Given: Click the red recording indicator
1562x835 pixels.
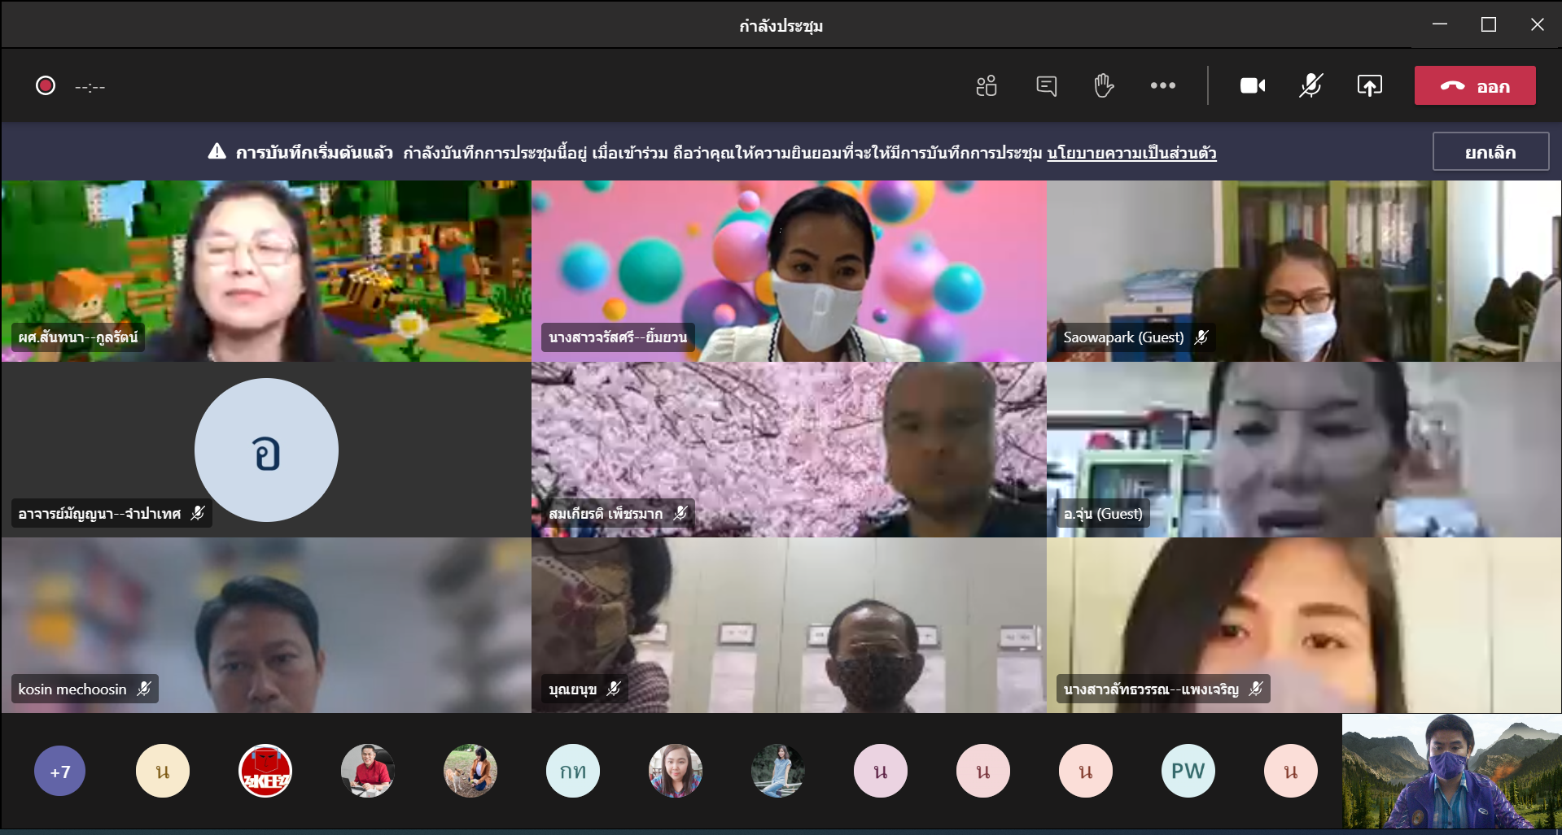Looking at the screenshot, I should [x=46, y=85].
